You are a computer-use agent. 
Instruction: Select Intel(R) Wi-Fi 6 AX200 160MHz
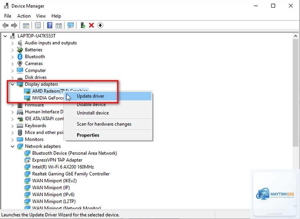(63, 167)
